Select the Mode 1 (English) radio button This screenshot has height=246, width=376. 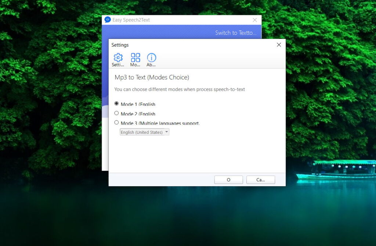[x=116, y=104]
